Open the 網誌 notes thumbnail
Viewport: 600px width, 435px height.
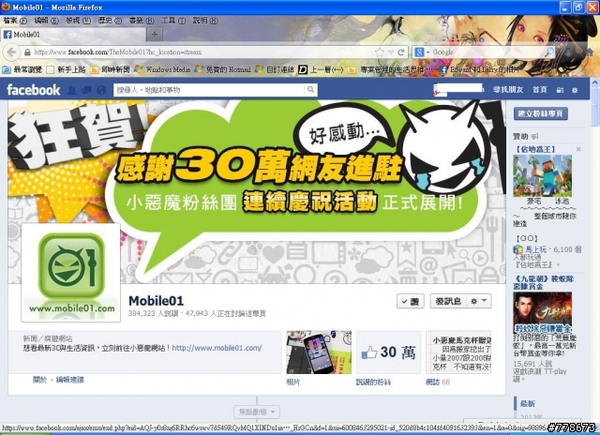point(458,352)
